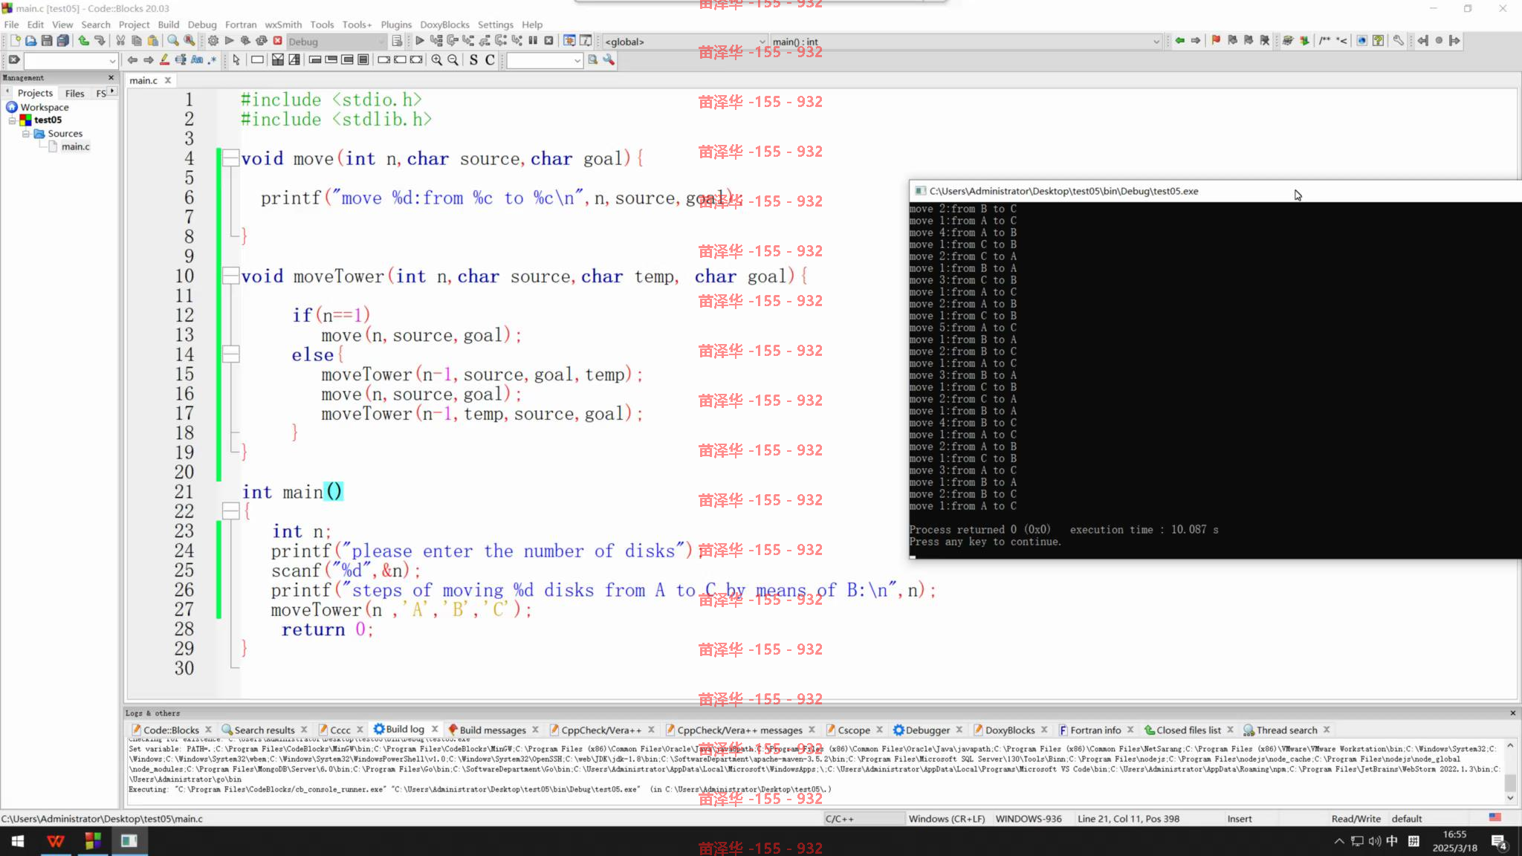Screen dimensions: 1522x856
Task: Cut selection with the scissors icon
Action: [x=120, y=41]
